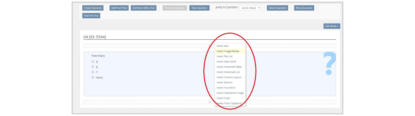Click Add from Pool button
Image resolution: width=415 pixels, height=116 pixels.
pyautogui.click(x=119, y=8)
